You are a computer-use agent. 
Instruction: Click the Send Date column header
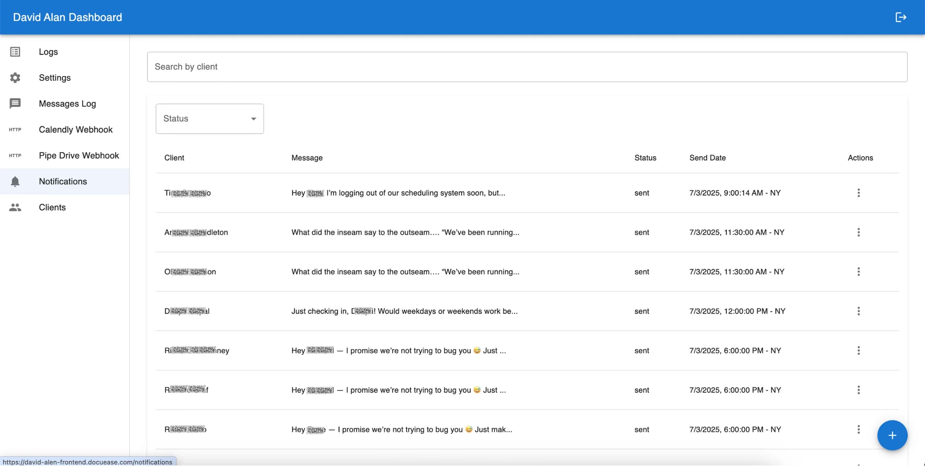pos(708,158)
